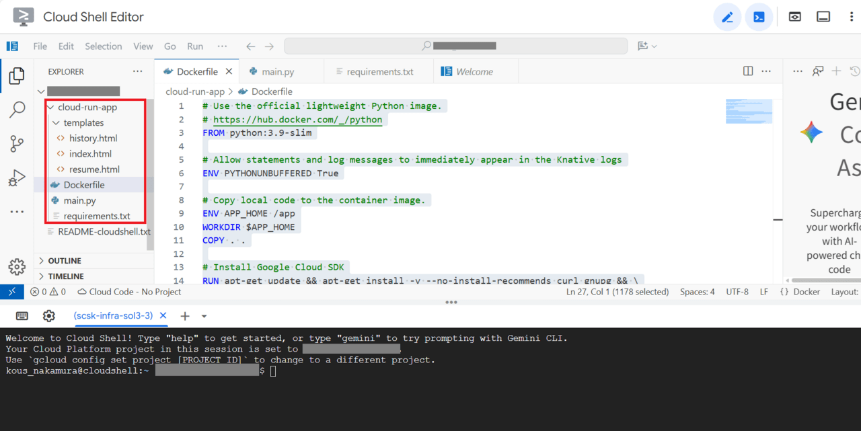Image resolution: width=861 pixels, height=431 pixels.
Task: Click the Manage gear icon in sidebar
Action: [17, 267]
